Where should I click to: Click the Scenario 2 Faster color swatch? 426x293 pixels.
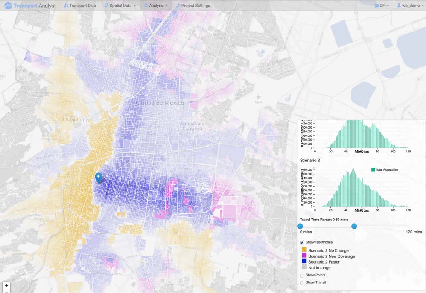(x=304, y=261)
